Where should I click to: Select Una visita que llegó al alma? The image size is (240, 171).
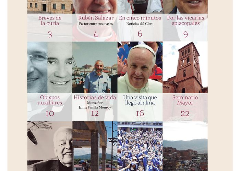click(140, 100)
